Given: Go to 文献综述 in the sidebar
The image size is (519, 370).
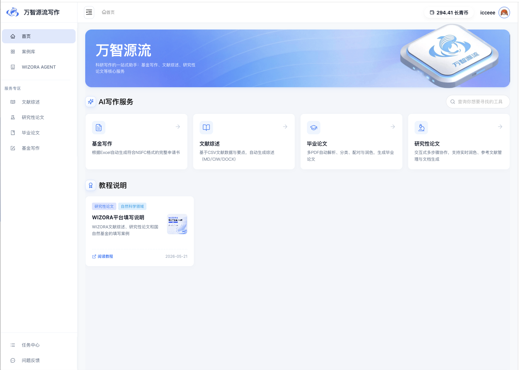Looking at the screenshot, I should click(x=39, y=102).
